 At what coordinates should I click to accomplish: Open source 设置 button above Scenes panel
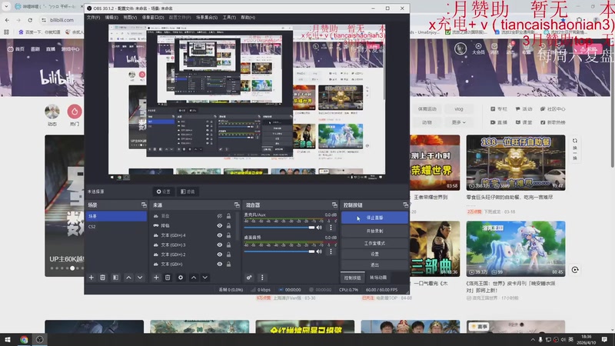(164, 191)
